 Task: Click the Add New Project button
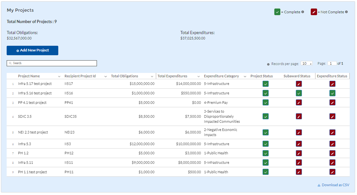[32, 50]
